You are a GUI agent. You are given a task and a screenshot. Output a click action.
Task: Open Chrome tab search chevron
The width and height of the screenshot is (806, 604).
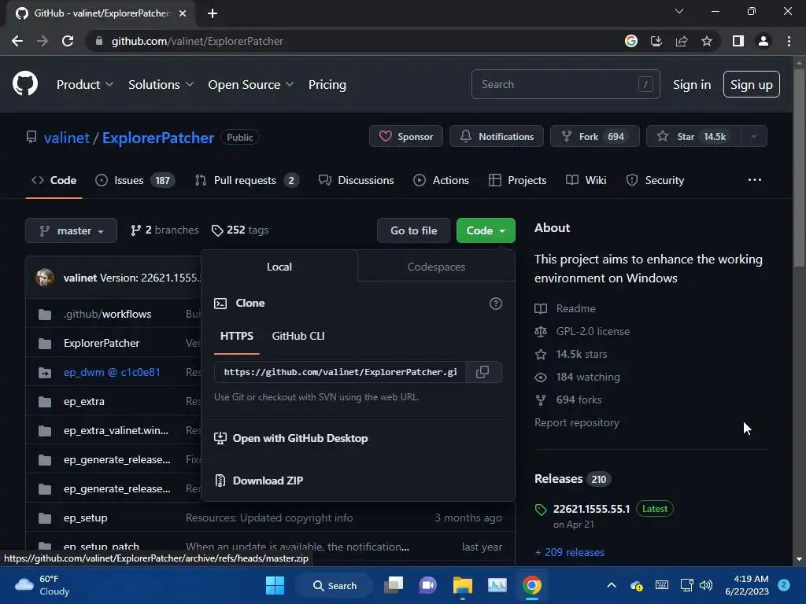(x=679, y=11)
